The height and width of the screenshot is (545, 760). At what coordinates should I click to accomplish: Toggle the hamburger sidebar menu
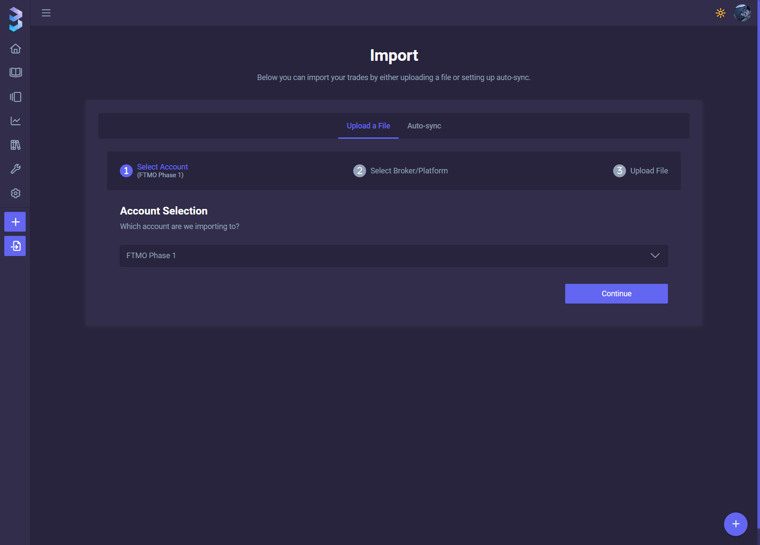click(x=46, y=13)
